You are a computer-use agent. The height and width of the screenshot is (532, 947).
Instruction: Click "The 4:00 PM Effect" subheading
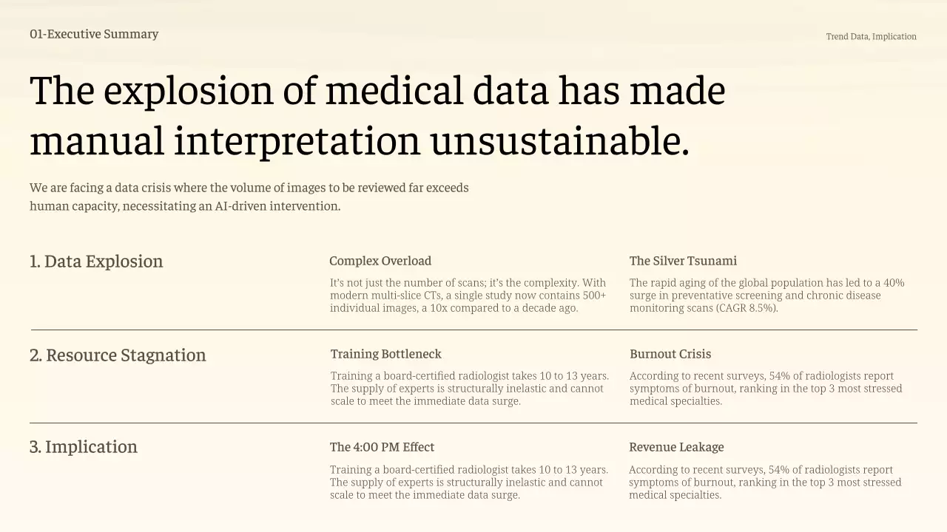pyautogui.click(x=382, y=447)
